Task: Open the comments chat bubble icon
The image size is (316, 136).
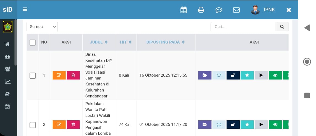Action: (x=219, y=10)
